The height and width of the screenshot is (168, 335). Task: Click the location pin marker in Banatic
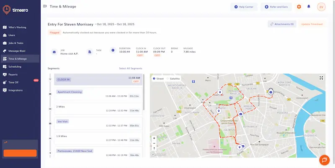pos(219,111)
